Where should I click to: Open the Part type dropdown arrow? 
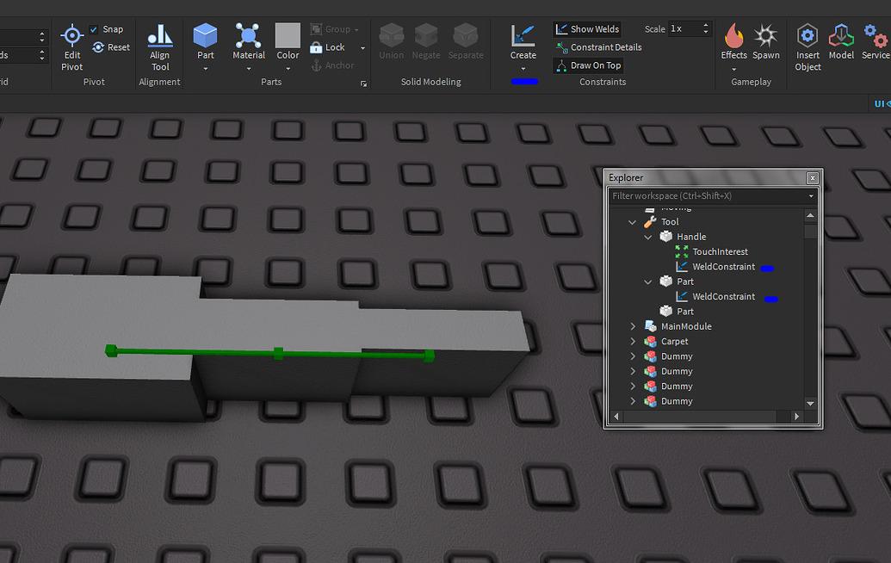(205, 69)
